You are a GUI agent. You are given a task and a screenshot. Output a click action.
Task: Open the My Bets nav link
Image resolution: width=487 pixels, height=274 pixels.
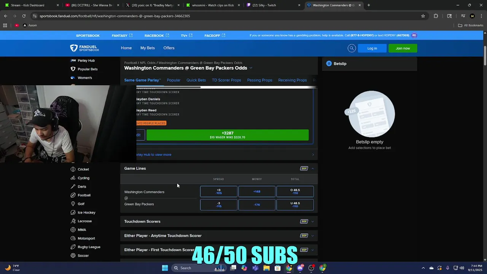[x=148, y=48]
